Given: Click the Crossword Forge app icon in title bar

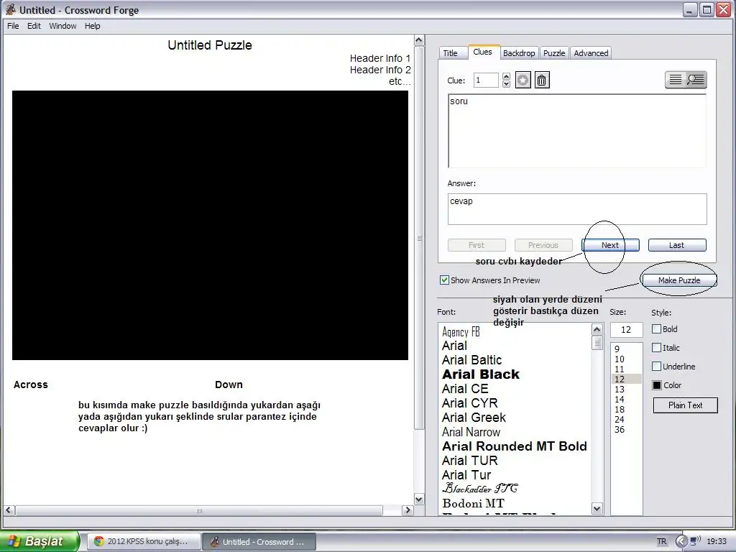Looking at the screenshot, I should [10, 9].
